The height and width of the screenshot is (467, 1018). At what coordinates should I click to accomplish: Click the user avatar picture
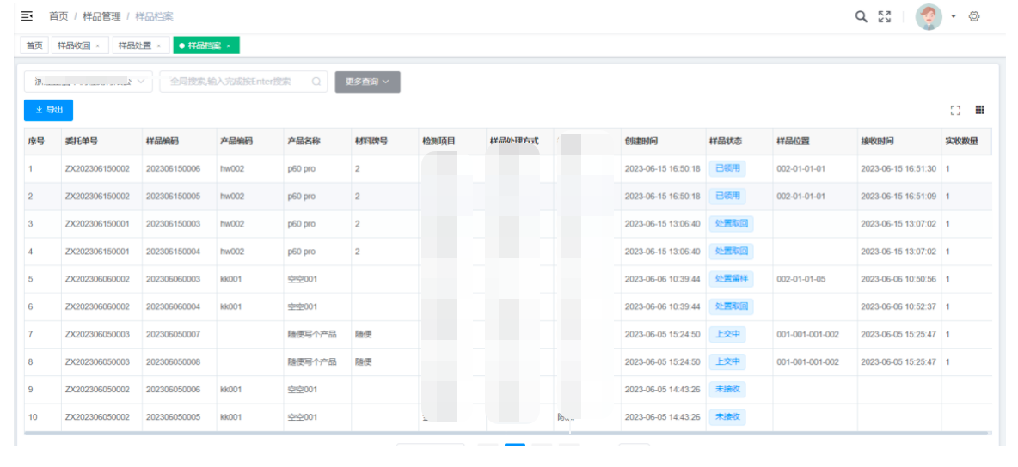929,16
